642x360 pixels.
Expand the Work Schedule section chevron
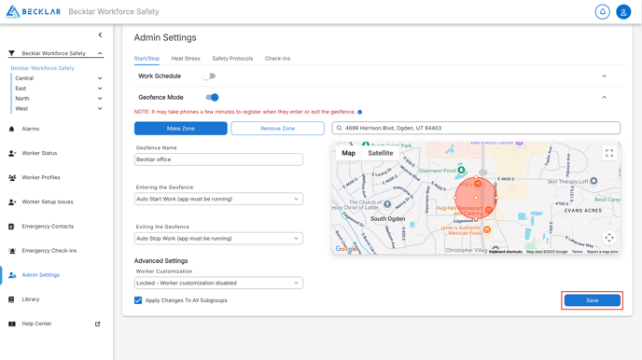604,76
